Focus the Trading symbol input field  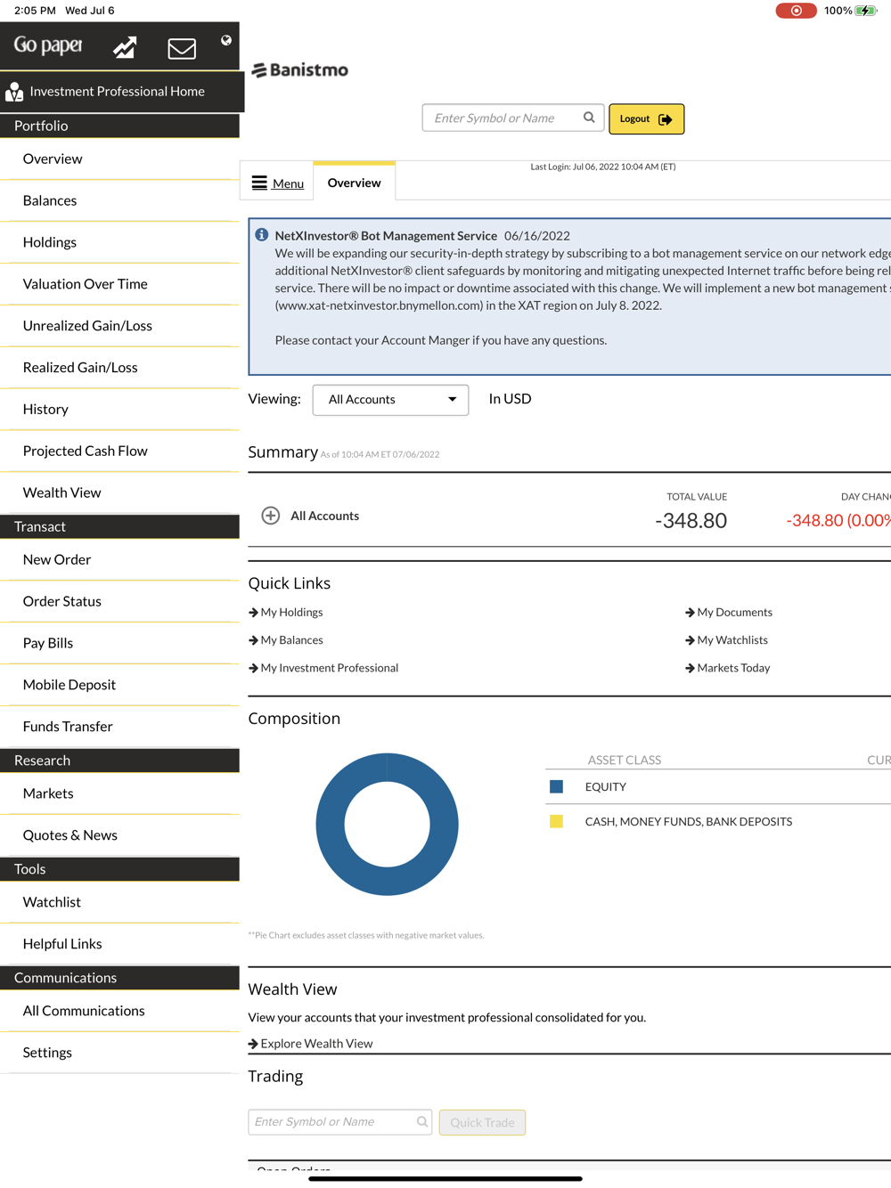pos(340,1122)
